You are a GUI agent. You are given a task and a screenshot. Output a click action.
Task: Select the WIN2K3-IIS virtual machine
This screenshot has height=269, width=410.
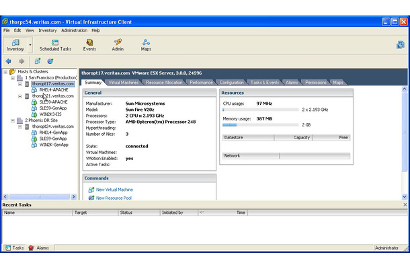(x=50, y=114)
